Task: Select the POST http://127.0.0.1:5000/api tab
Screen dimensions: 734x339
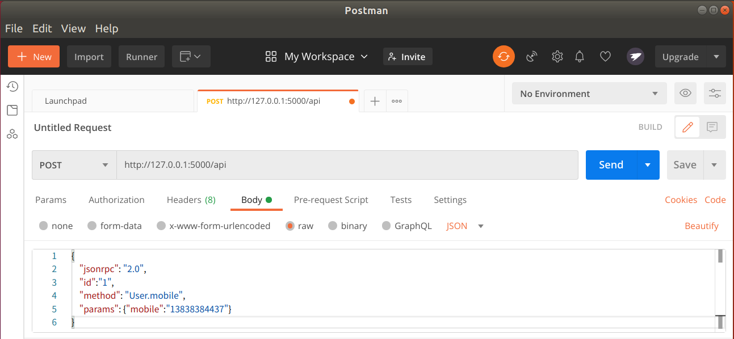Action: click(x=278, y=101)
